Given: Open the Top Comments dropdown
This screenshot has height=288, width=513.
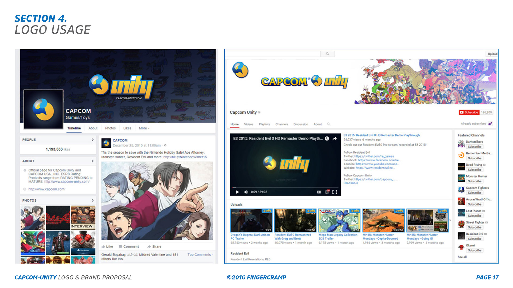Looking at the screenshot, I should point(200,255).
